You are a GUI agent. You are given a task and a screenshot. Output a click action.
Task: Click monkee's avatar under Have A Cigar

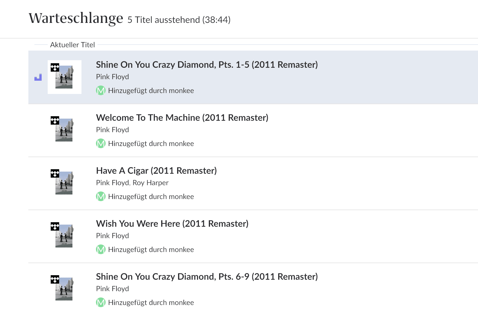[100, 196]
